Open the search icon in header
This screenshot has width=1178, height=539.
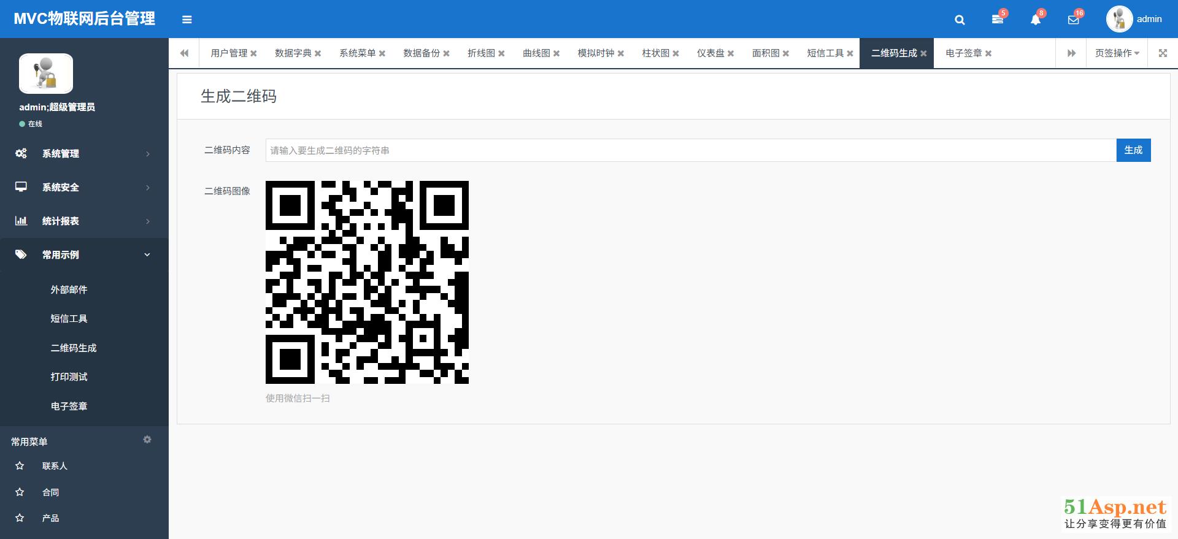pyautogui.click(x=960, y=20)
